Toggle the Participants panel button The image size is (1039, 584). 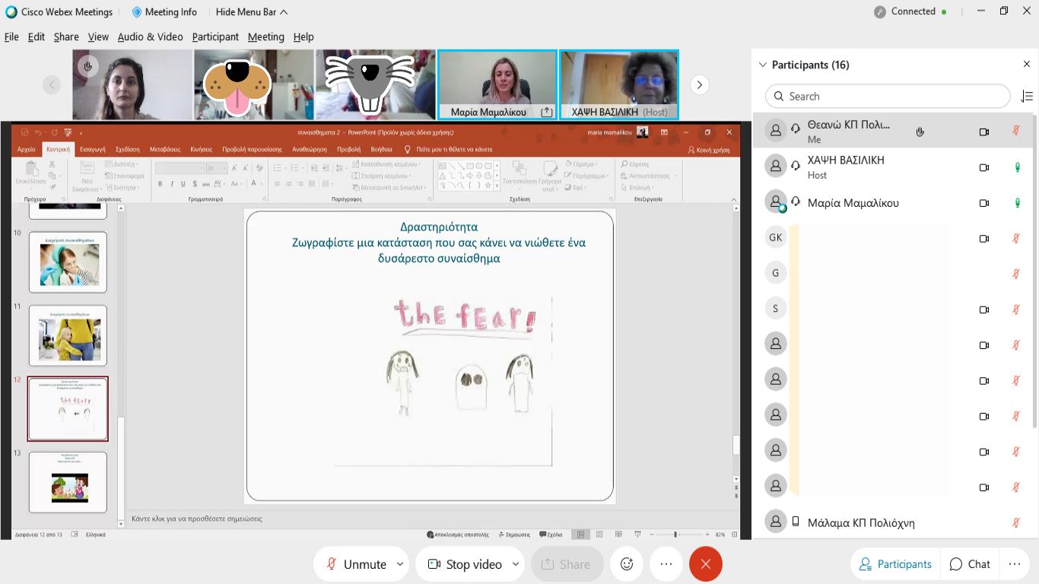tap(895, 564)
